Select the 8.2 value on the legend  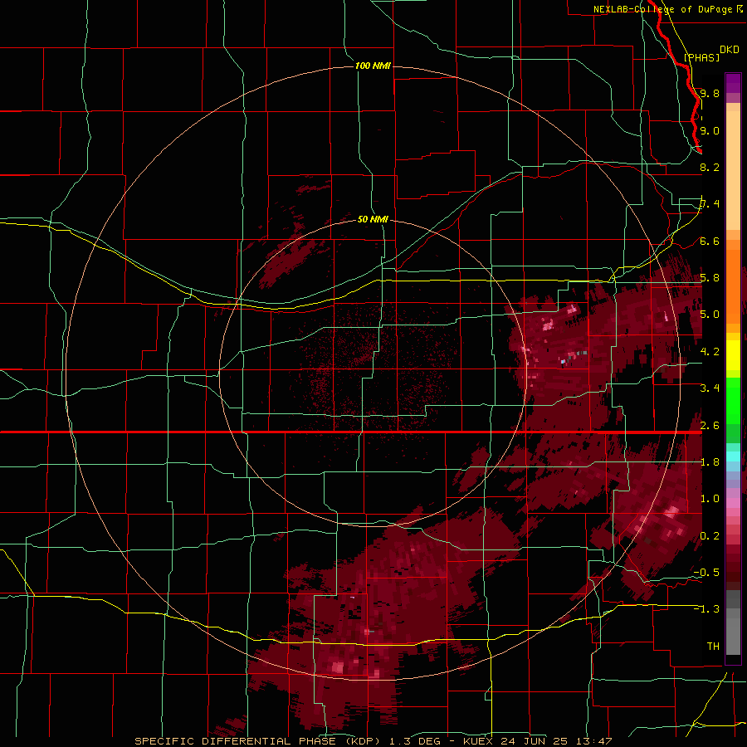(x=710, y=167)
